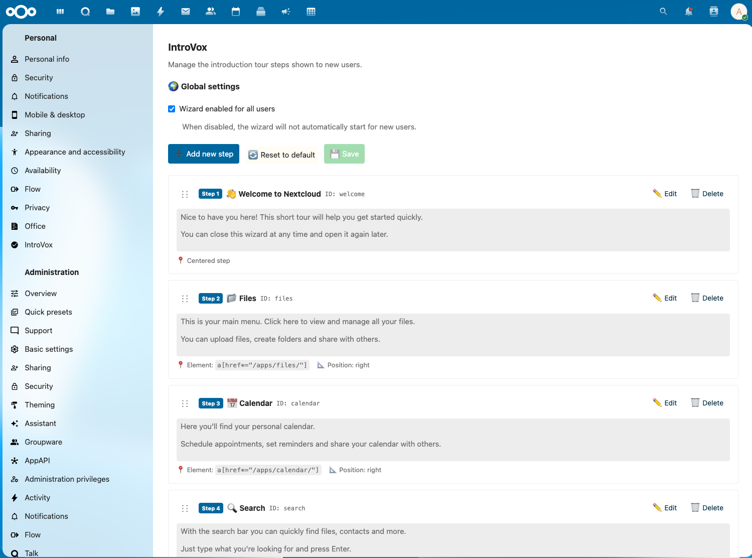This screenshot has height=558, width=752.
Task: Open Support settings
Action: pos(78,331)
